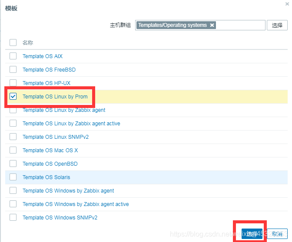The height and width of the screenshot is (242, 292).
Task: Open Template OS Linux by Zabbix agent active
Action: click(x=71, y=124)
